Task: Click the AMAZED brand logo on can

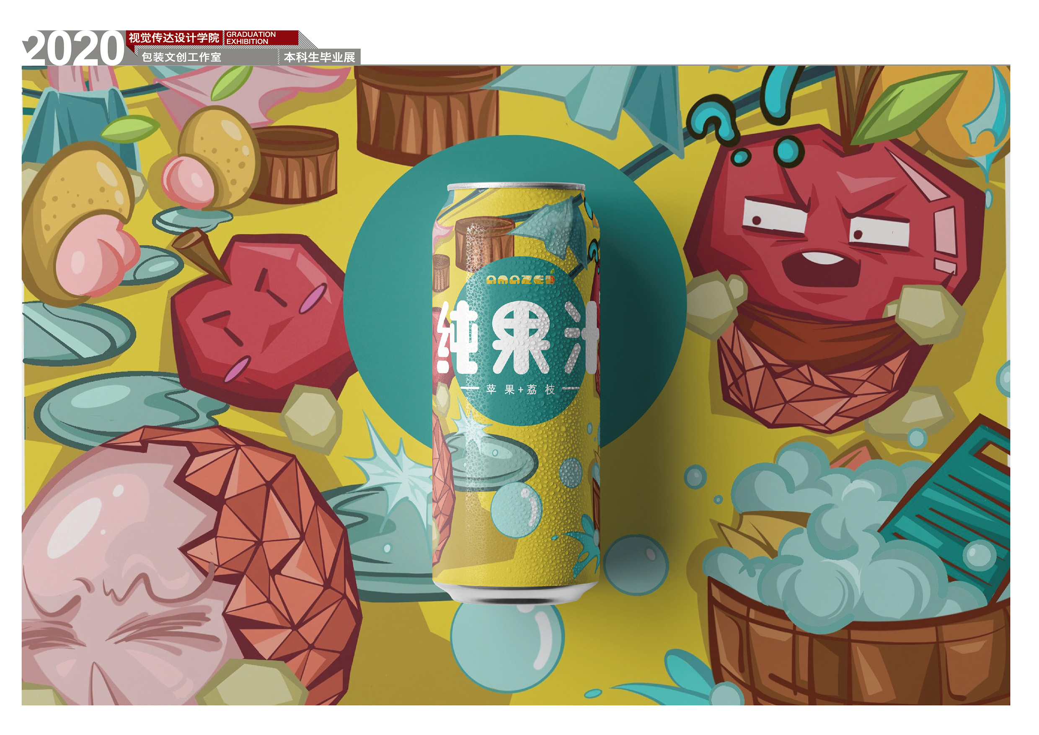Action: pos(520,280)
